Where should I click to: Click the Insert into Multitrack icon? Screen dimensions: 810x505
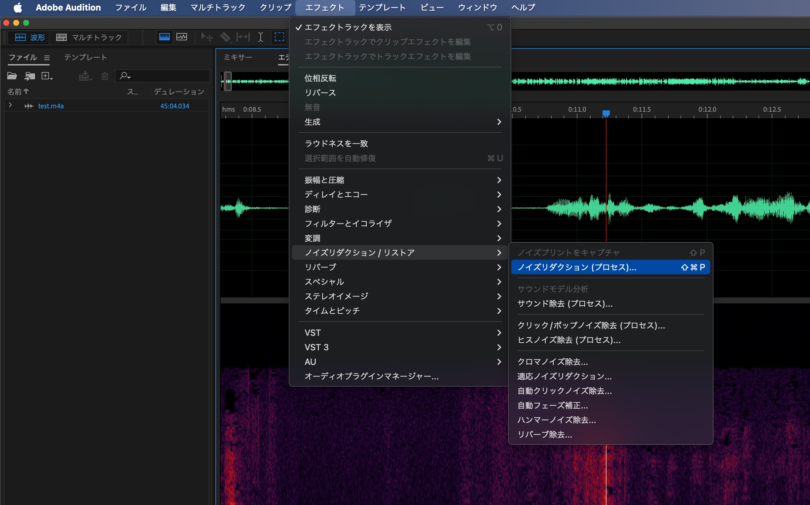(x=85, y=76)
